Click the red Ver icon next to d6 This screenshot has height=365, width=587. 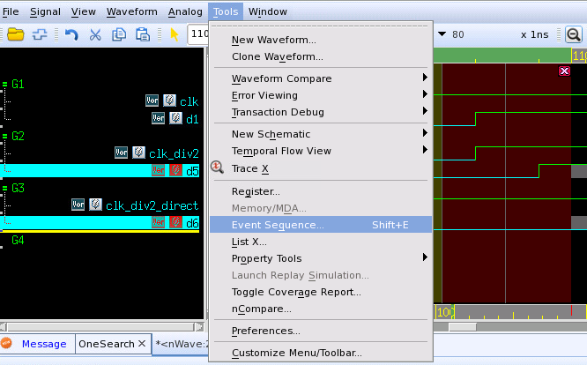point(158,222)
